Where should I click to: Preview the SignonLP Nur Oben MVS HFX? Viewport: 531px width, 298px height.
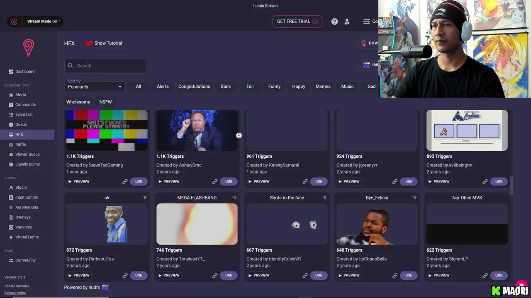(x=439, y=275)
